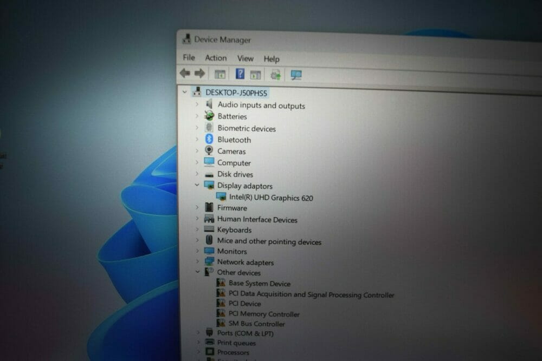
Task: Expand the Network adapters chevron
Action: tap(197, 261)
